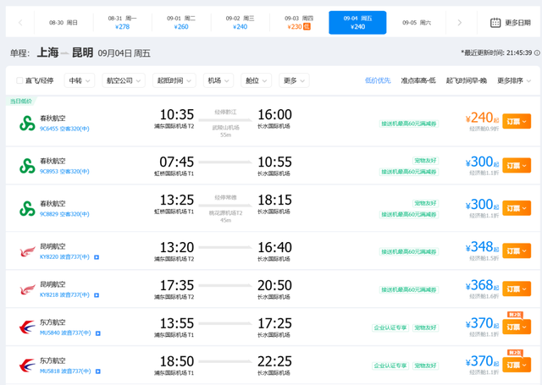Select the active 09-04 周五 date tab
Screen dimensions: 542x385
[357, 23]
